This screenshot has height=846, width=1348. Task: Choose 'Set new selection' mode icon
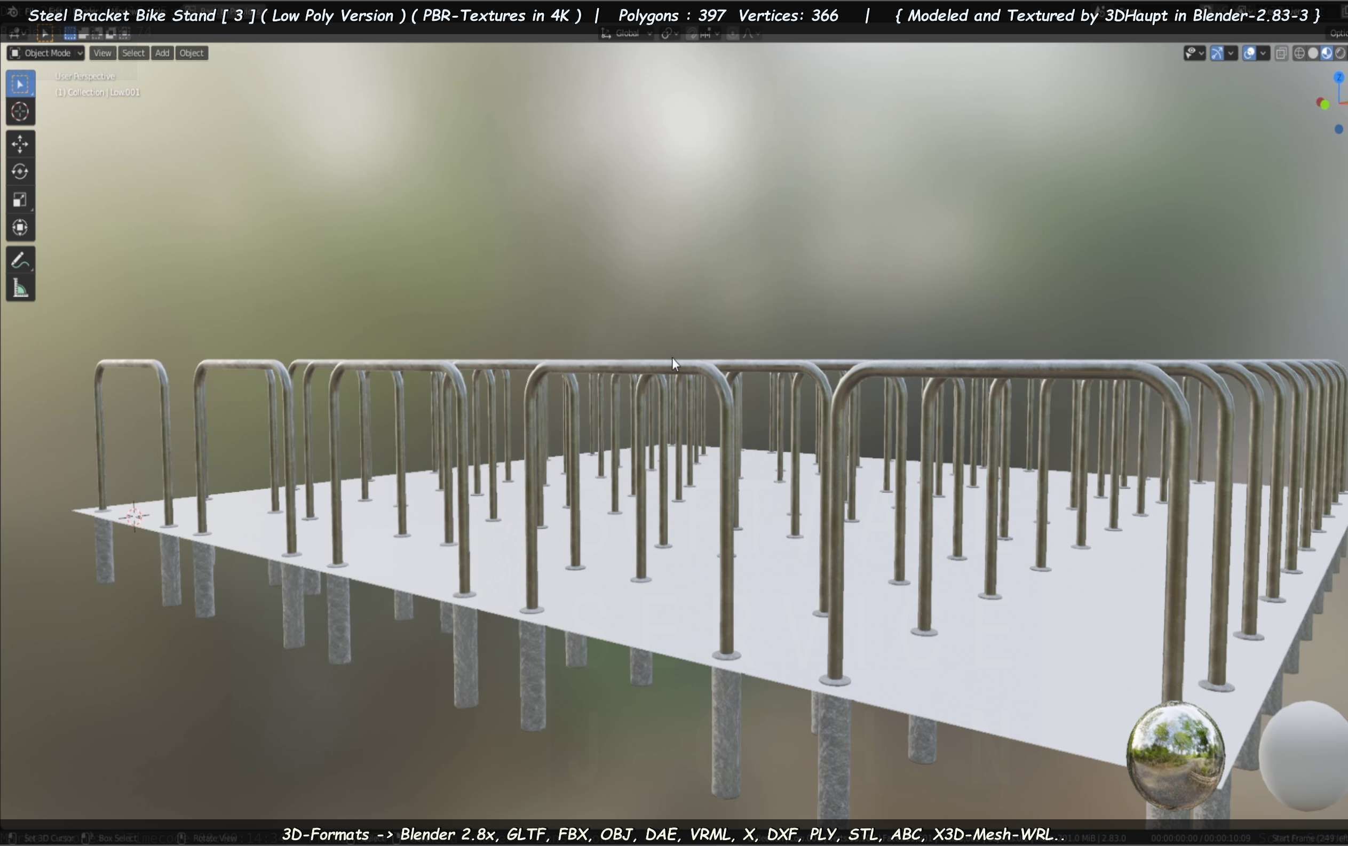(x=70, y=34)
